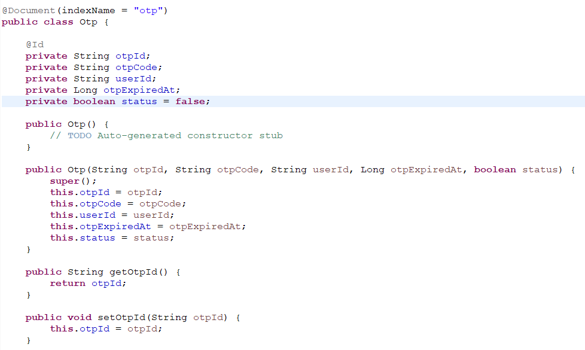Click the String userId constructor parameter

pyautogui.click(x=310, y=170)
